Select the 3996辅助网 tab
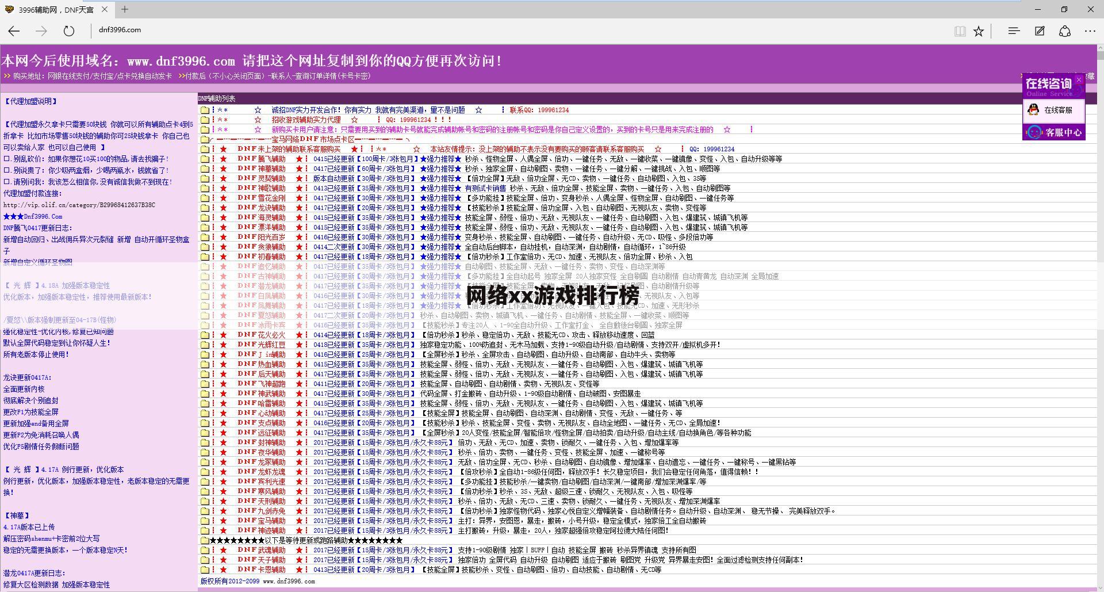The height and width of the screenshot is (592, 1104). pyautogui.click(x=56, y=10)
